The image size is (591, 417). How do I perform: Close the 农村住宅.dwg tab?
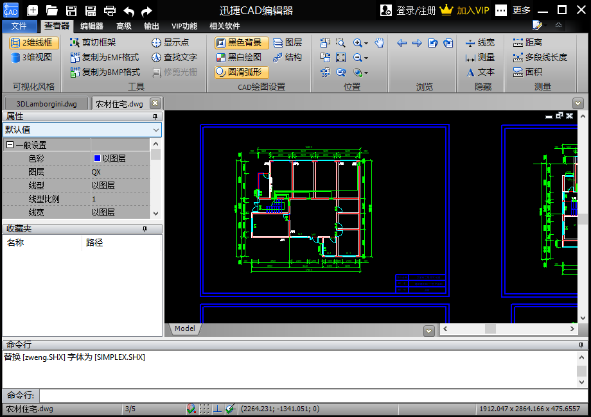(155, 103)
